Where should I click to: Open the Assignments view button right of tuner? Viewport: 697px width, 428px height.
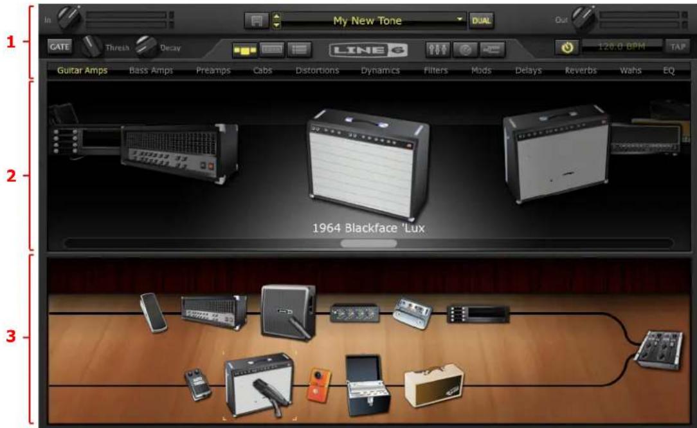492,50
